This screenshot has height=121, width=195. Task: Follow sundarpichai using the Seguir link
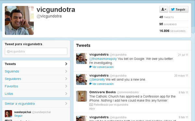18,116
